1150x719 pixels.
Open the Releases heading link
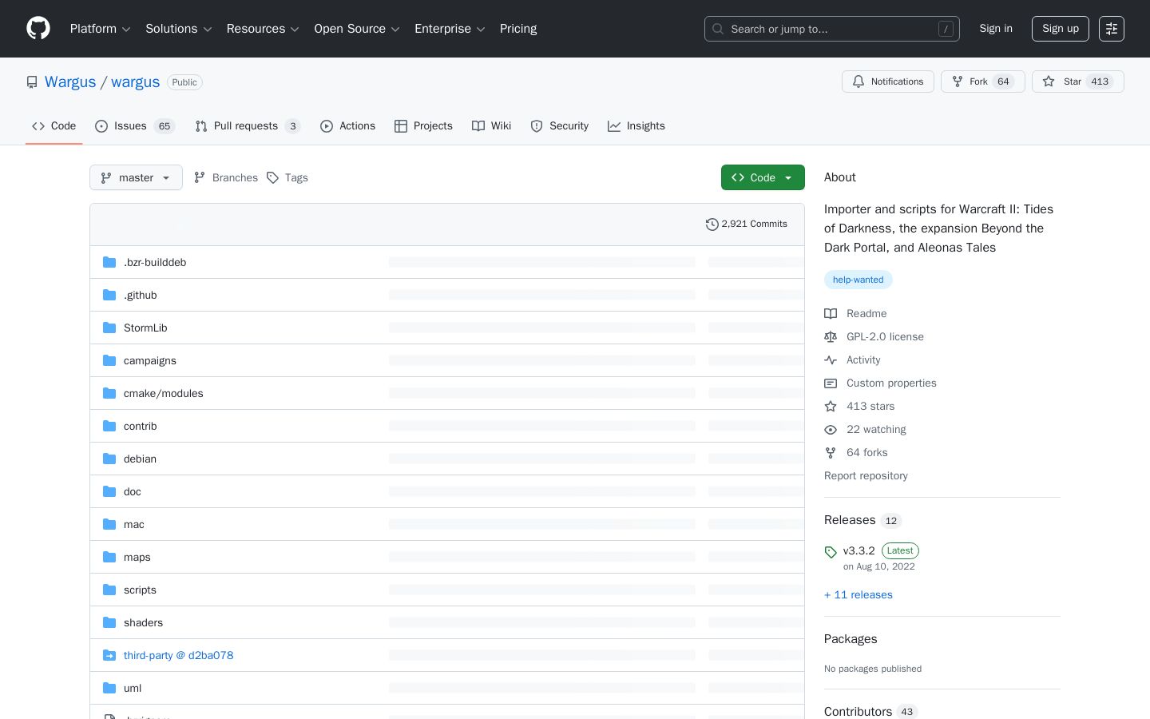coord(862,521)
